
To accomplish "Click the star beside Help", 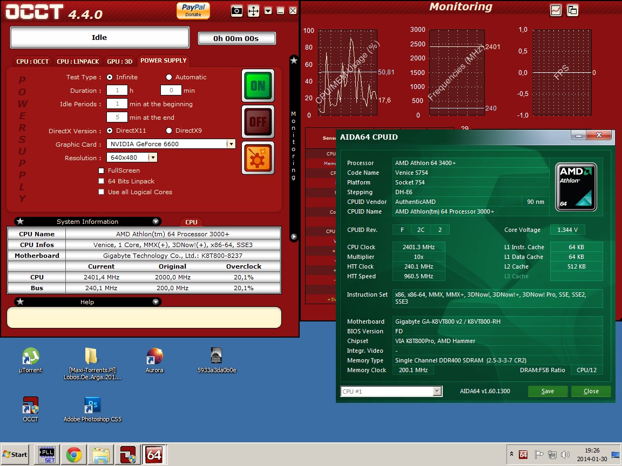I will [20, 302].
